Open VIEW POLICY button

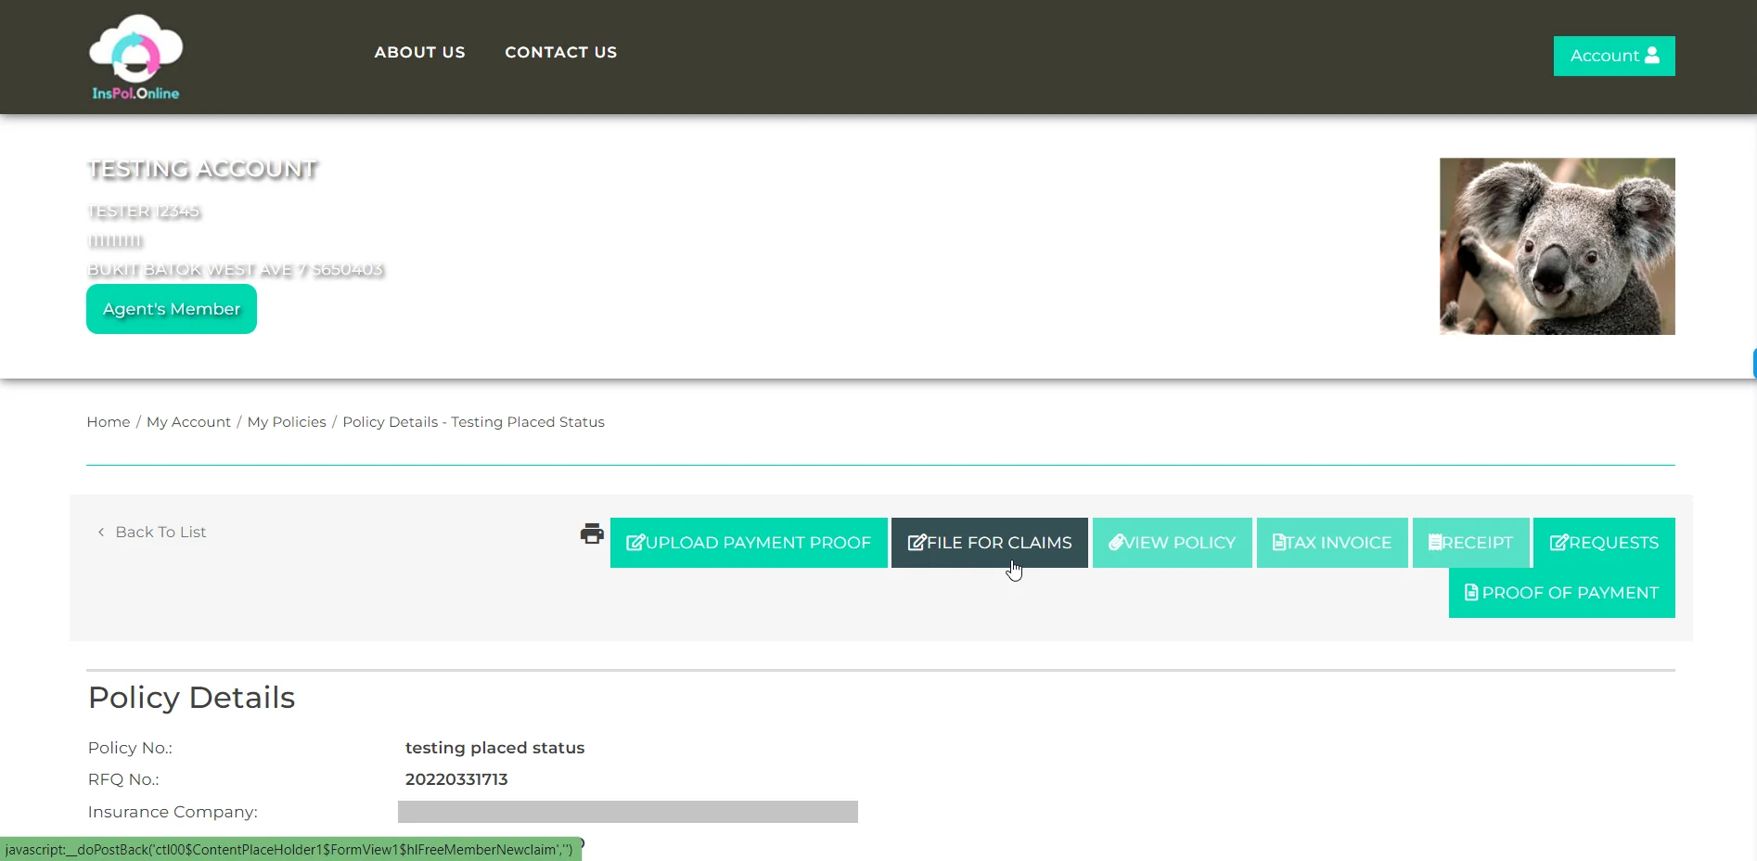pos(1172,543)
